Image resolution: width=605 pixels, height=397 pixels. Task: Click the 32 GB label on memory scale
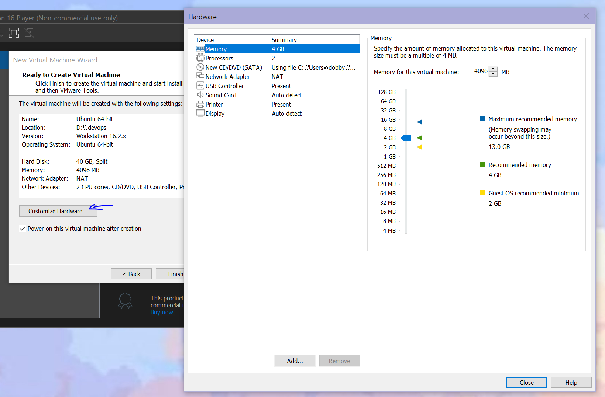[x=388, y=110]
